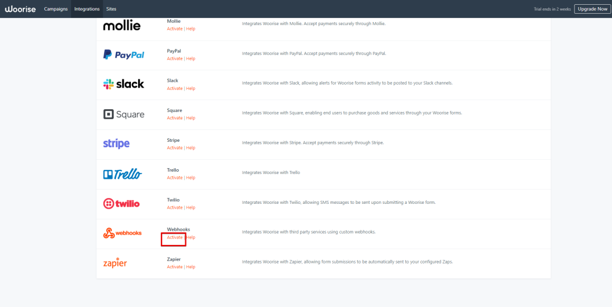Open the Campaigns menu item
The width and height of the screenshot is (612, 307).
point(56,9)
